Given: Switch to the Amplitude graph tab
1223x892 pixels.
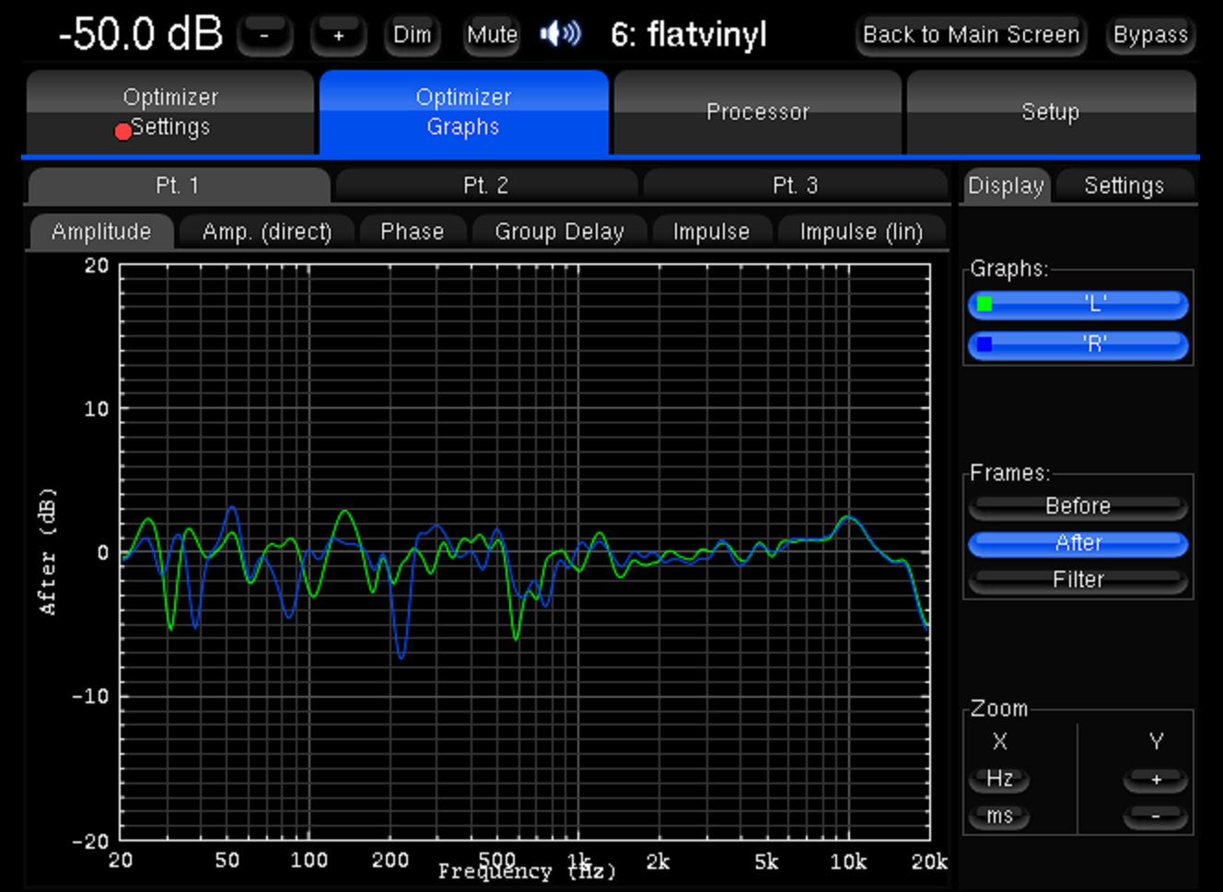Looking at the screenshot, I should pyautogui.click(x=101, y=231).
